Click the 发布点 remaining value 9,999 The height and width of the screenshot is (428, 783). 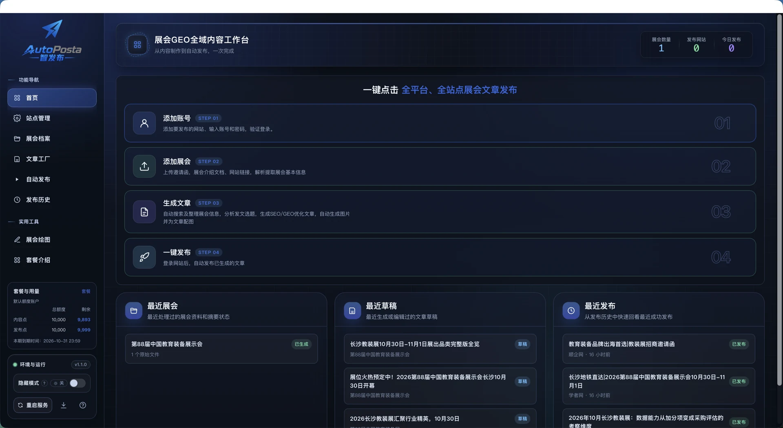click(84, 330)
